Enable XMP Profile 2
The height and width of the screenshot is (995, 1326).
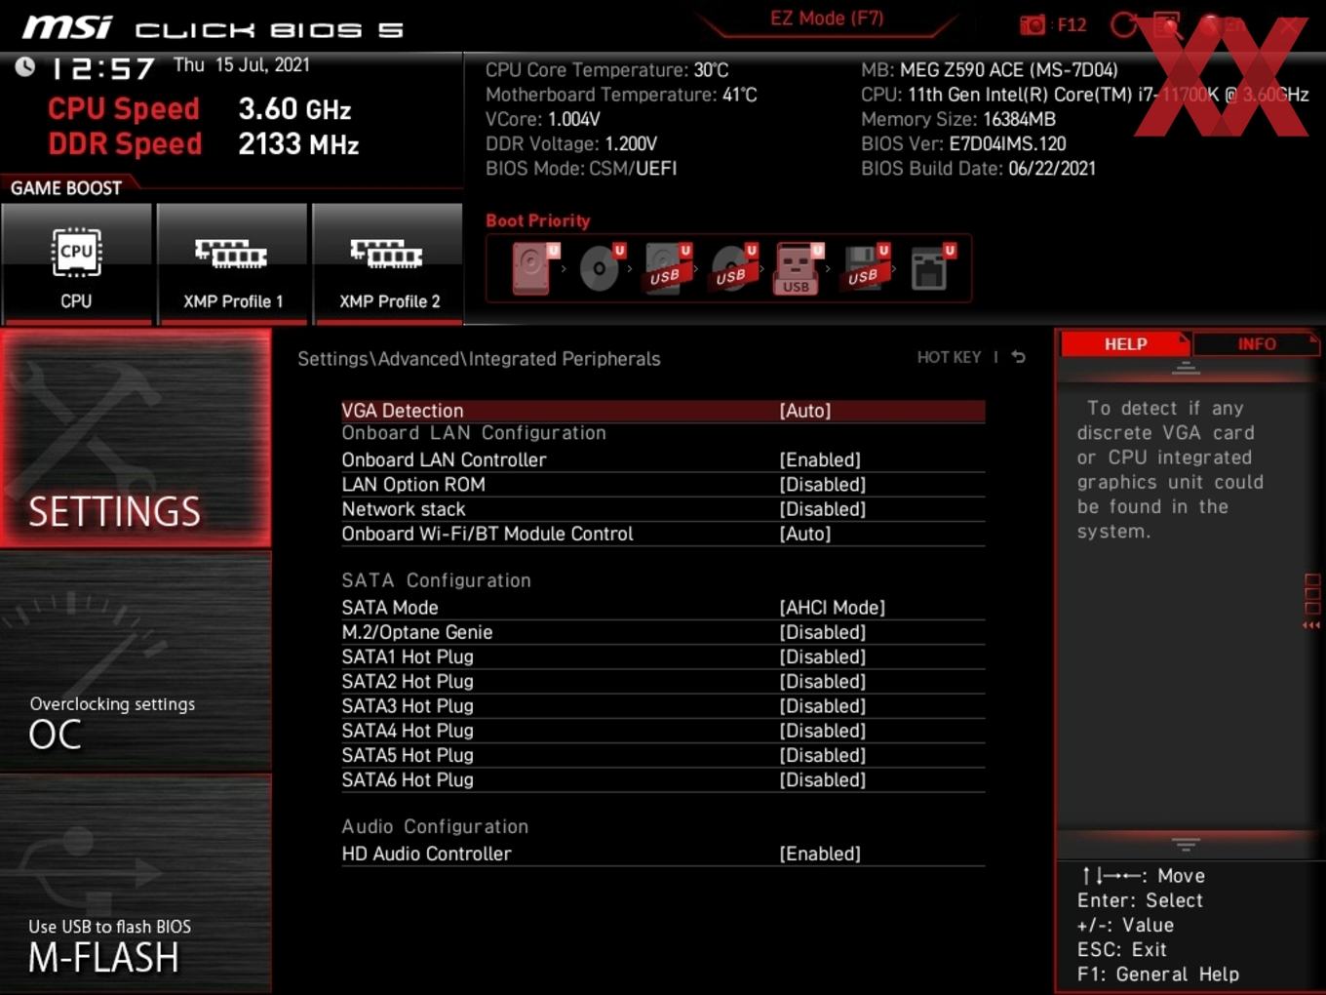point(388,263)
